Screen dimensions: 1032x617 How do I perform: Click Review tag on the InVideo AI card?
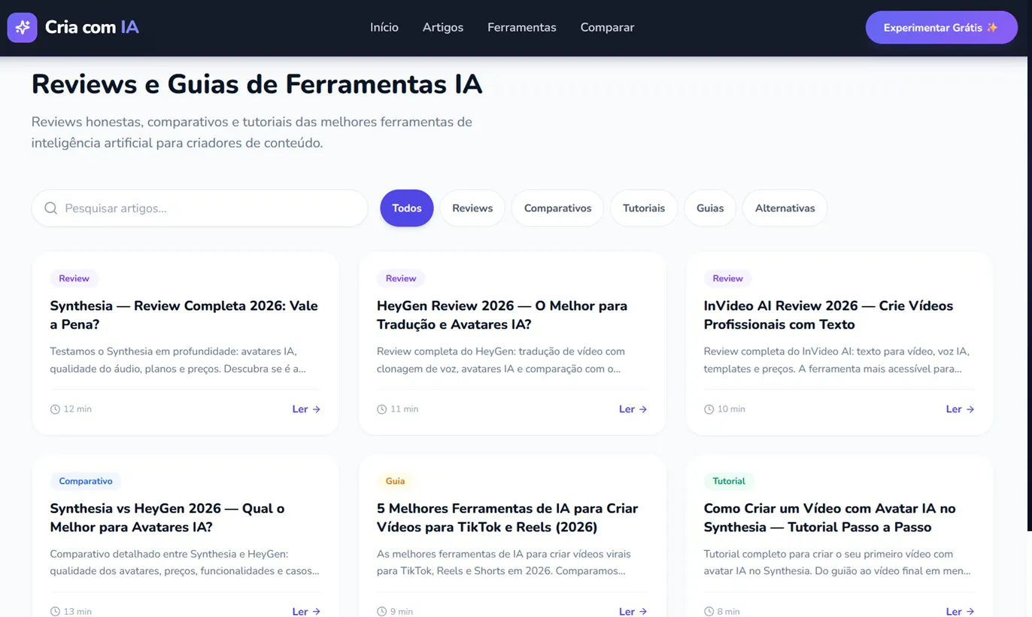(x=727, y=278)
